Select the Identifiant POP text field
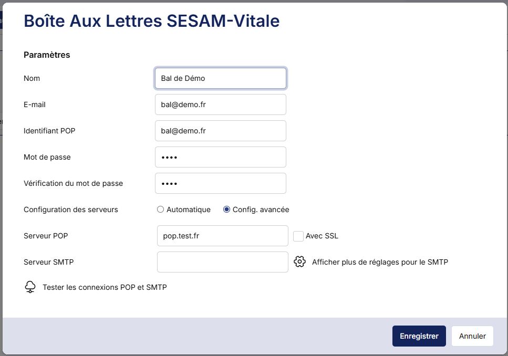 221,131
